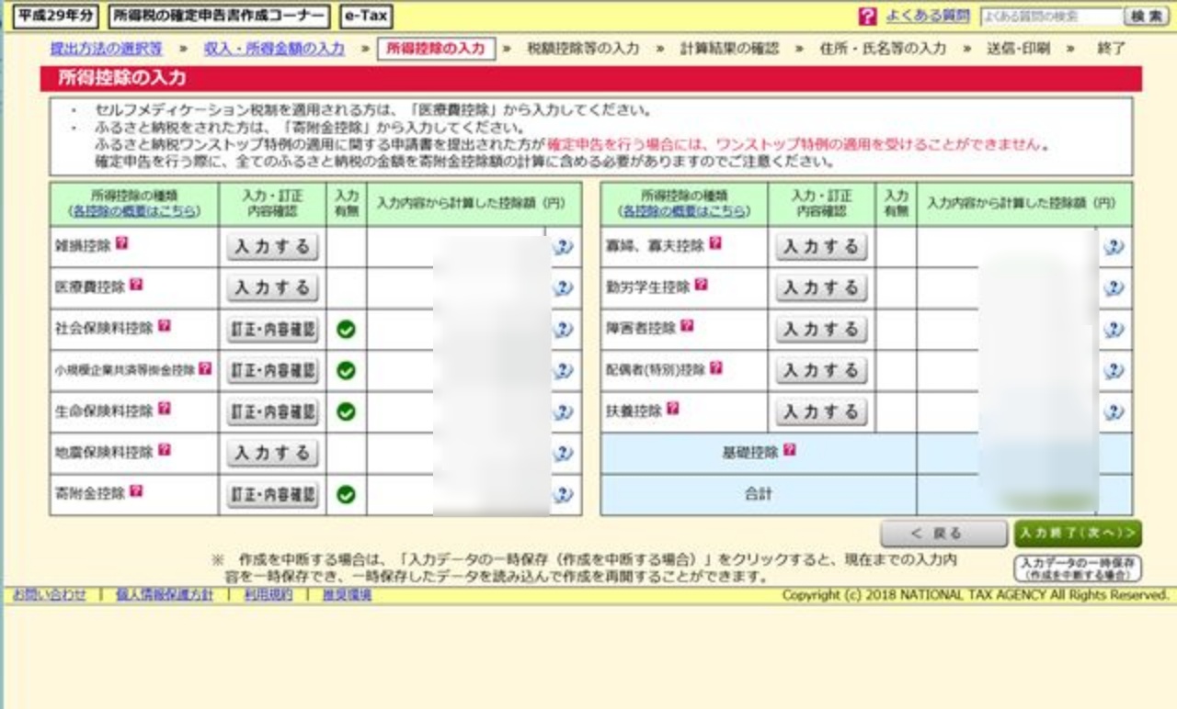The width and height of the screenshot is (1177, 709).
Task: Click the pink help icon beside 寄附金控除
Action: (136, 492)
